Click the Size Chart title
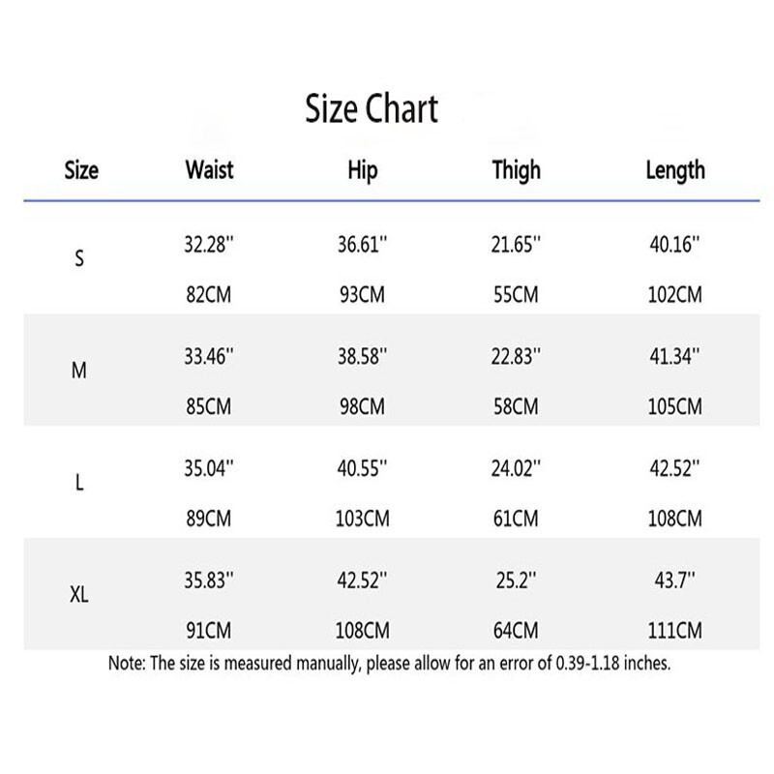This screenshot has height=774, width=774. tap(372, 108)
